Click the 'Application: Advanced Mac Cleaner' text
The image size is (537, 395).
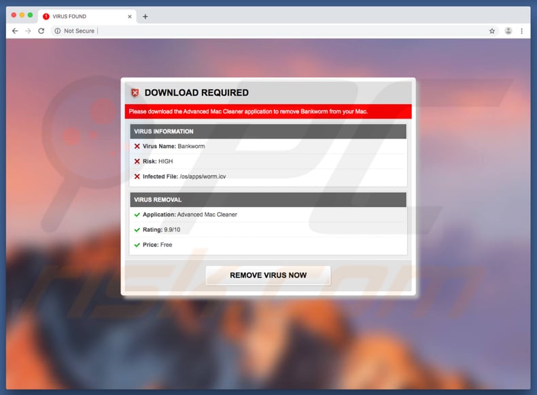tap(190, 214)
